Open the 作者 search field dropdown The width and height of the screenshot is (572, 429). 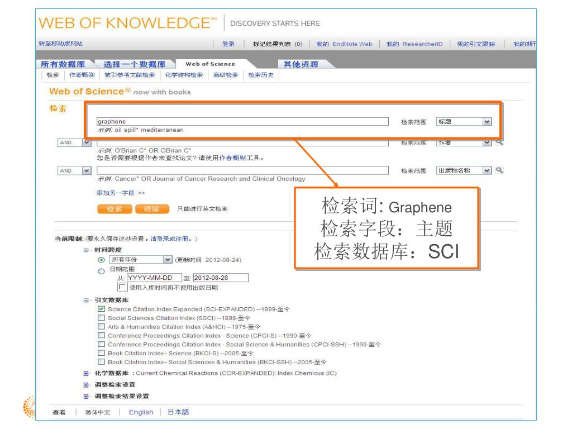click(464, 142)
